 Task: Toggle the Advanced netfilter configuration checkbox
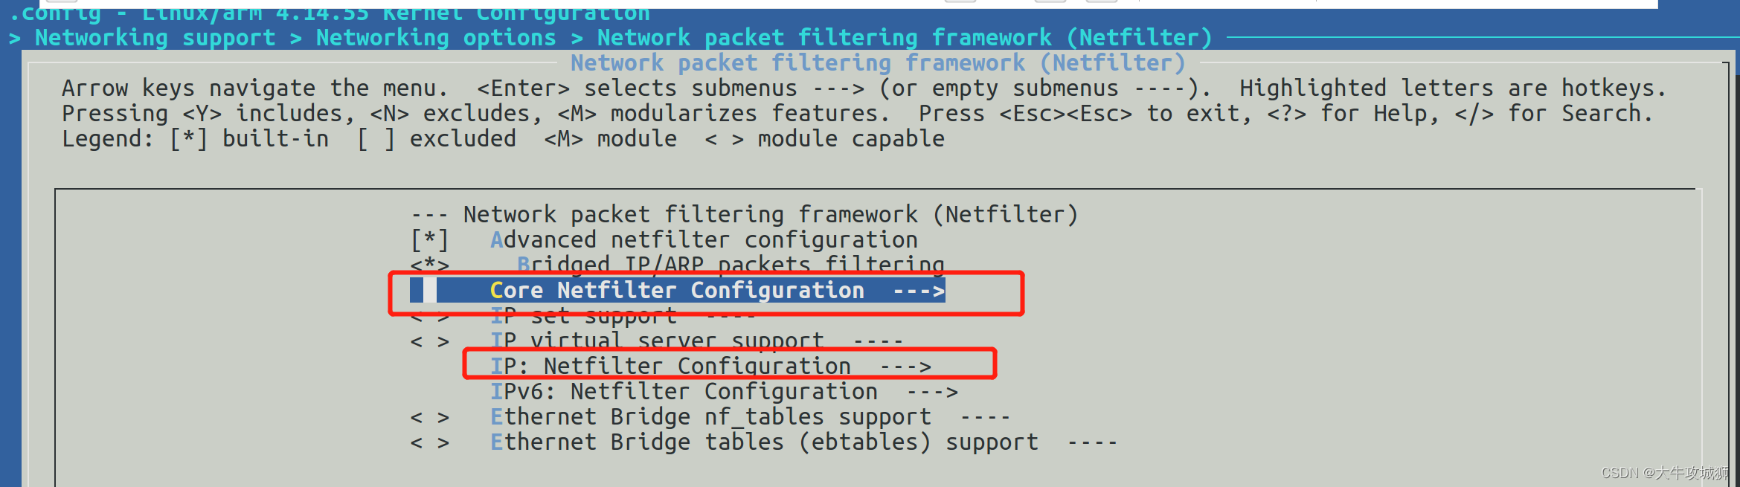pyautogui.click(x=430, y=239)
